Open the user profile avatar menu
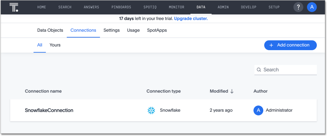 312,7
